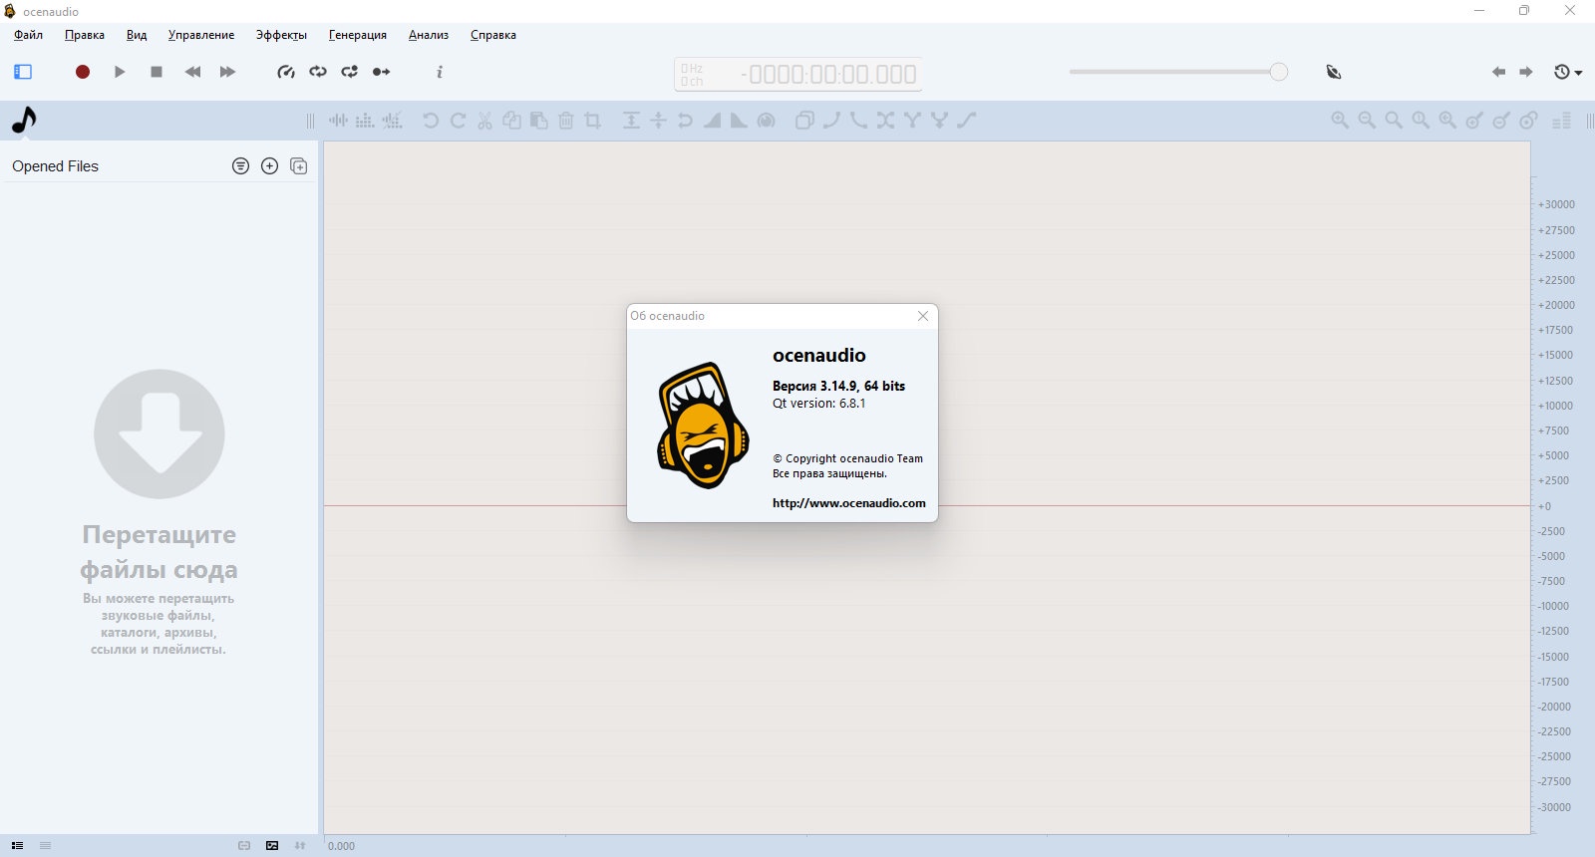
Task: Open the Вид menu
Action: 137,35
